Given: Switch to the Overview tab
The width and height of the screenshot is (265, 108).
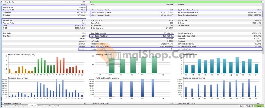Looking at the screenshot, I should [x=7, y=106].
